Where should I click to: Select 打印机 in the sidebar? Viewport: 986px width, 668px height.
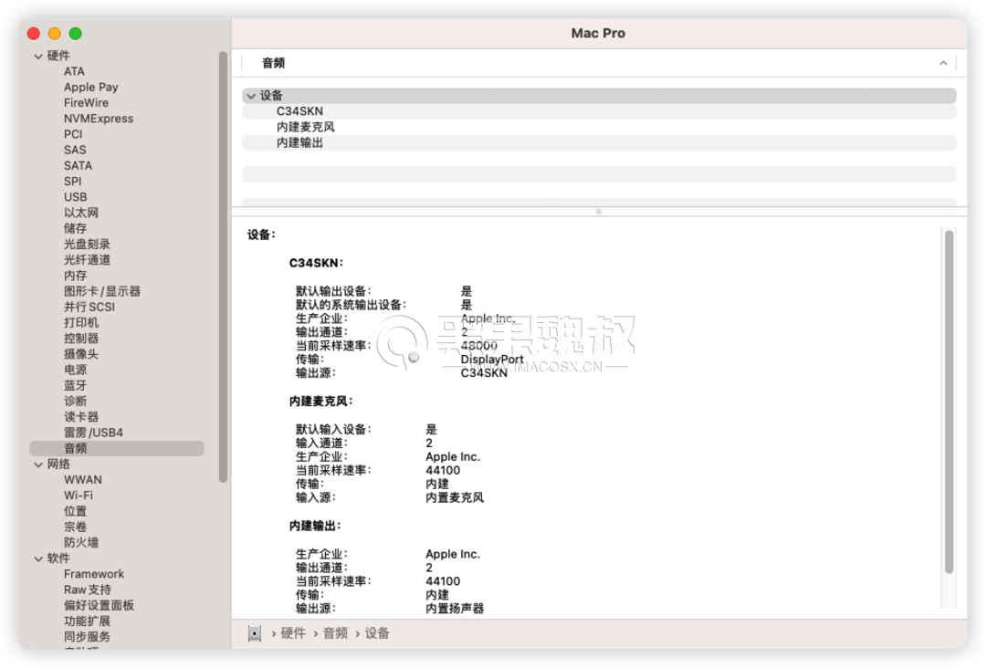click(81, 323)
